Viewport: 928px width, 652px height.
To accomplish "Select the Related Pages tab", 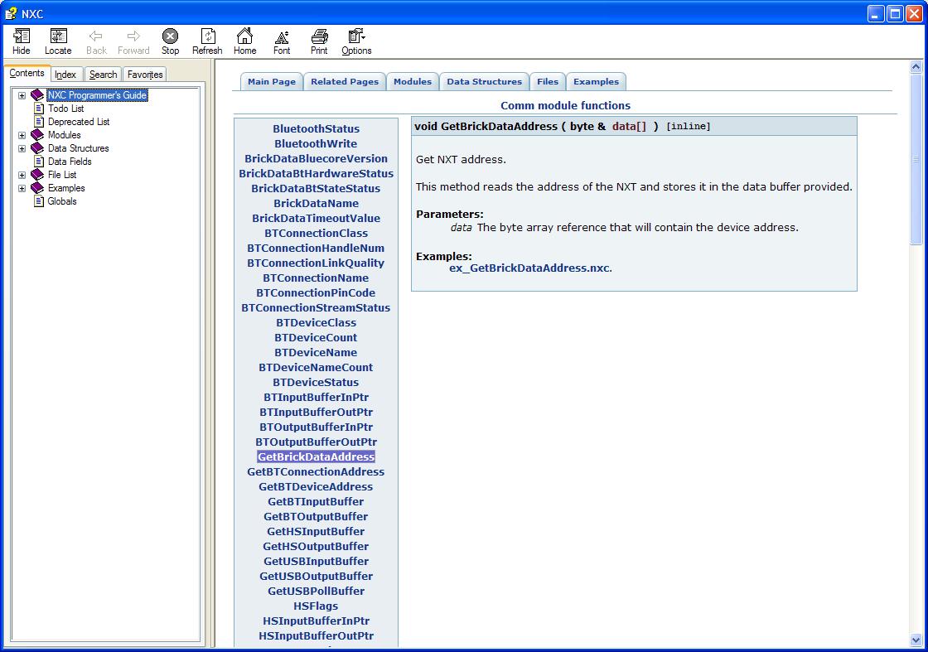I will pos(344,81).
